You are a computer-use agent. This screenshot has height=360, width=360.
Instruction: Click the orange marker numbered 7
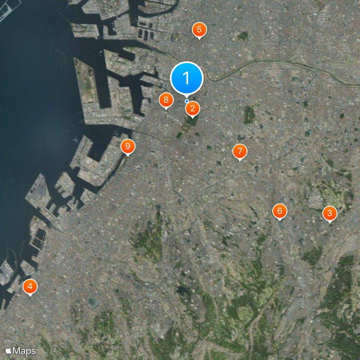click(240, 152)
